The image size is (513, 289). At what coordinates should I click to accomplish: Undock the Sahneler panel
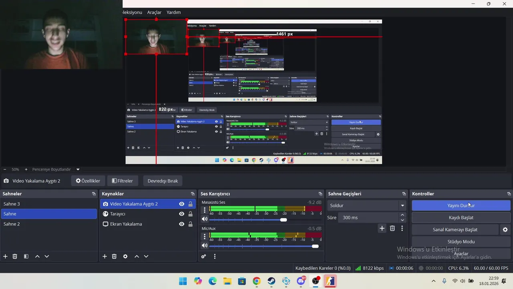coord(94,194)
